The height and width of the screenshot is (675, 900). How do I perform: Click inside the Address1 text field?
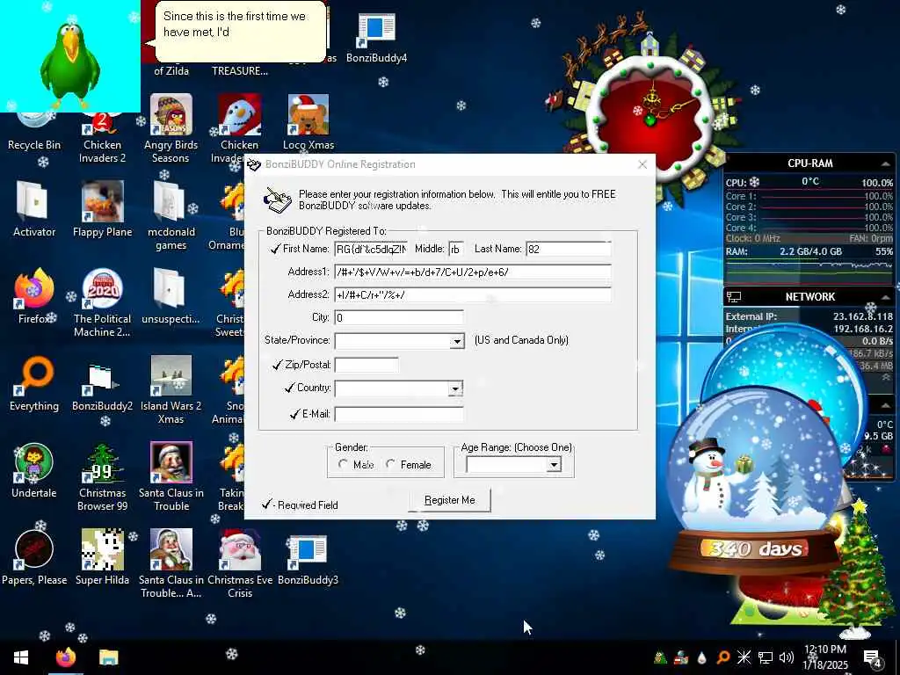click(473, 272)
